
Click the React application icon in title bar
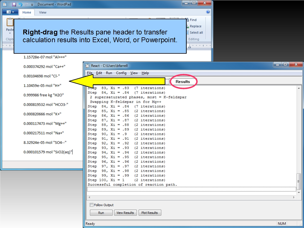point(87,66)
